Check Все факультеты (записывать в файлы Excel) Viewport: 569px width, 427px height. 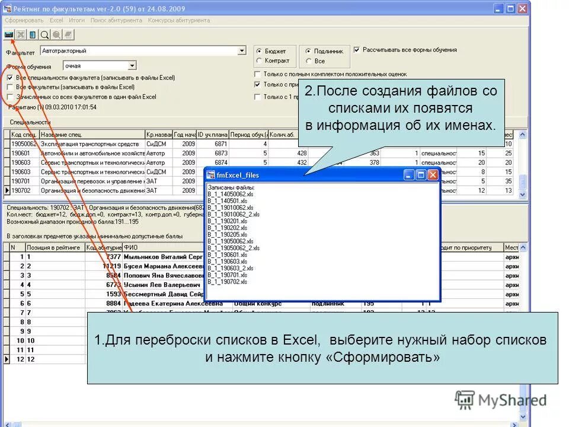[10, 87]
